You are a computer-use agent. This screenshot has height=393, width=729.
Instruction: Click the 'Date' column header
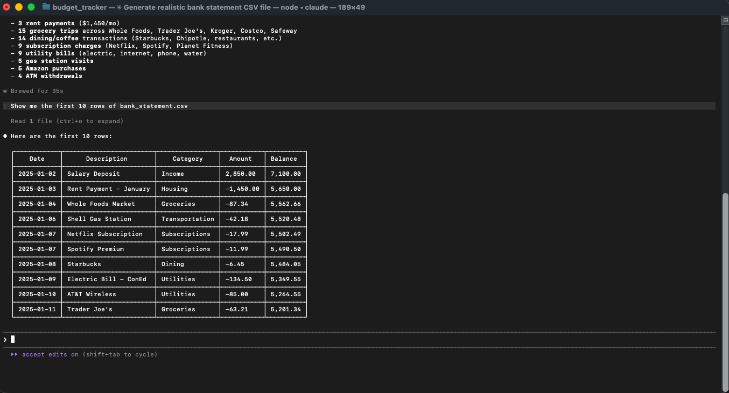(x=37, y=159)
